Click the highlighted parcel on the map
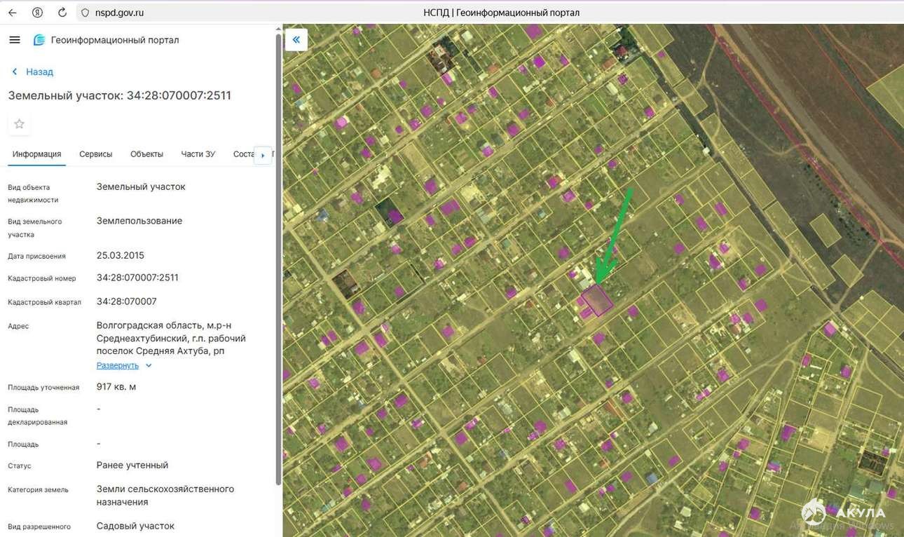 [598, 300]
